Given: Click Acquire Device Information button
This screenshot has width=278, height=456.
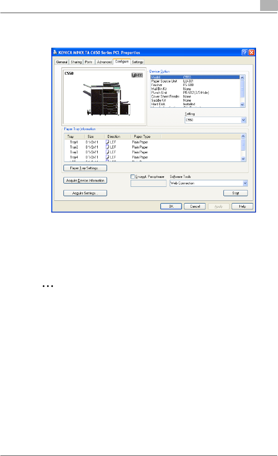Looking at the screenshot, I should point(85,181).
